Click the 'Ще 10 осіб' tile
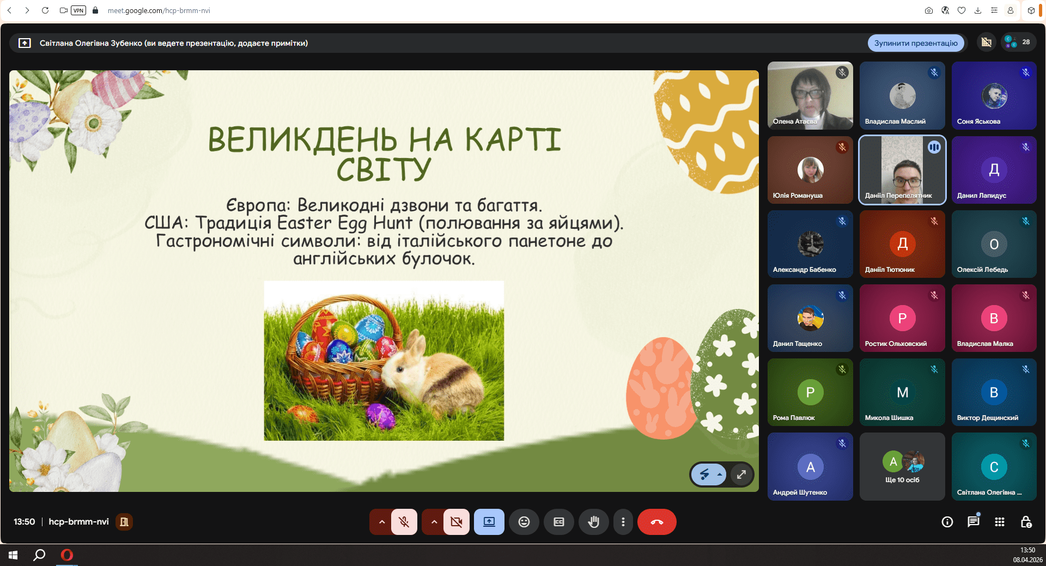The width and height of the screenshot is (1046, 566). (902, 467)
